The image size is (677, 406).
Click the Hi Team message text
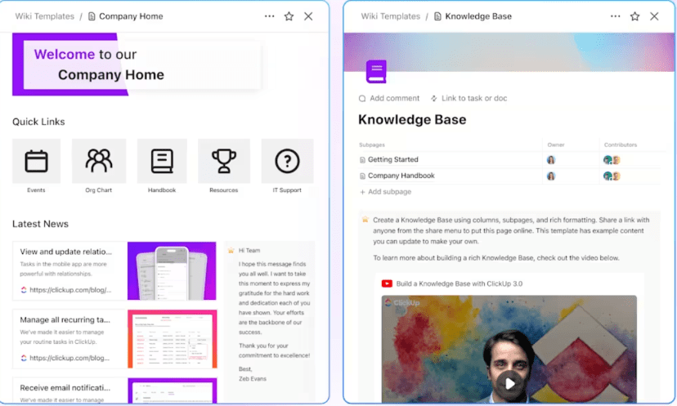tap(249, 250)
